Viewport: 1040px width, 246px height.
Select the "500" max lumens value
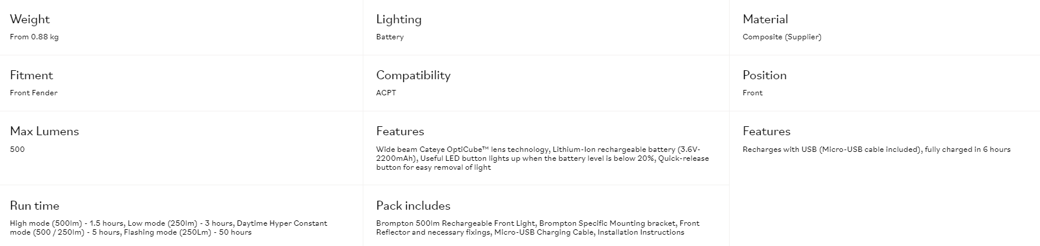click(17, 150)
